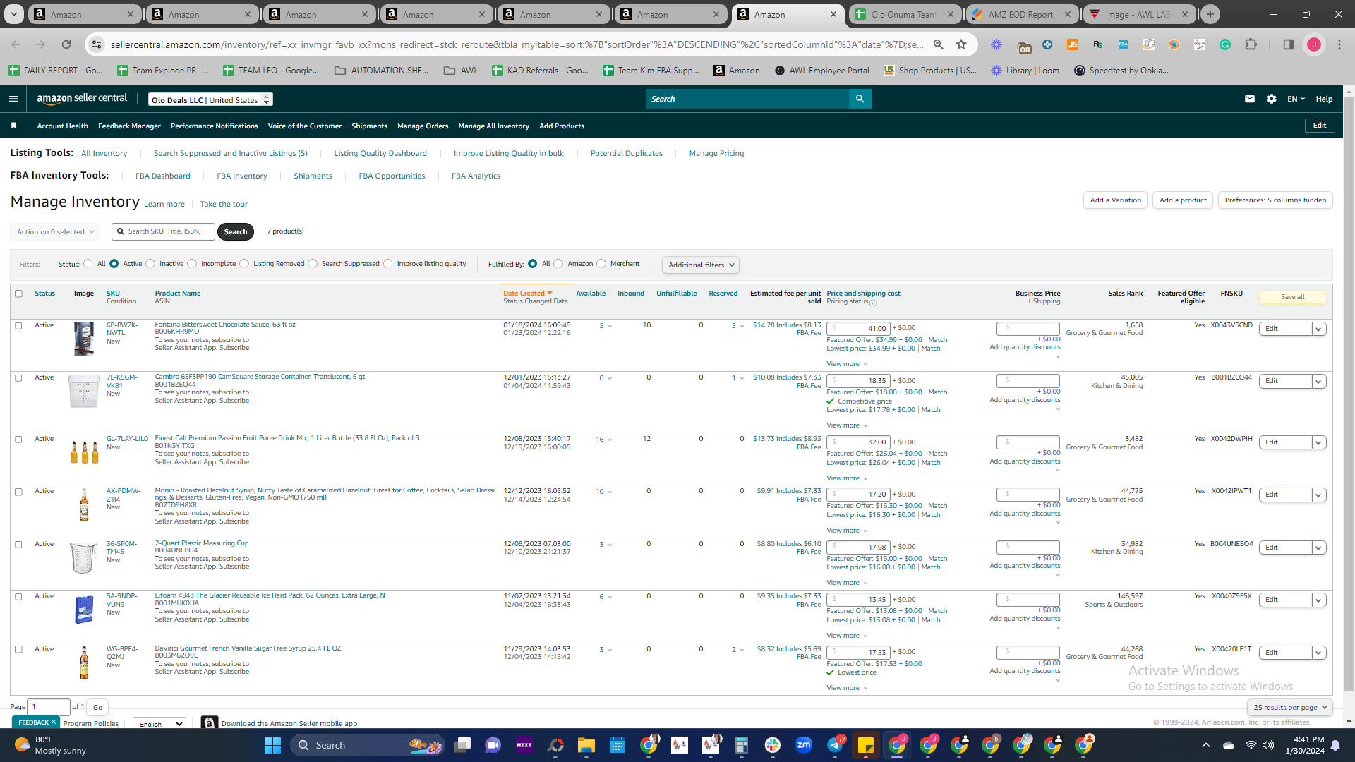Click the page number input field
1355x762 pixels.
(49, 707)
